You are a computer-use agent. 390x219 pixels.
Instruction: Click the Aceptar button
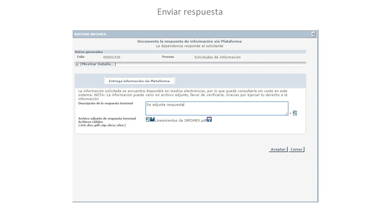278,149
